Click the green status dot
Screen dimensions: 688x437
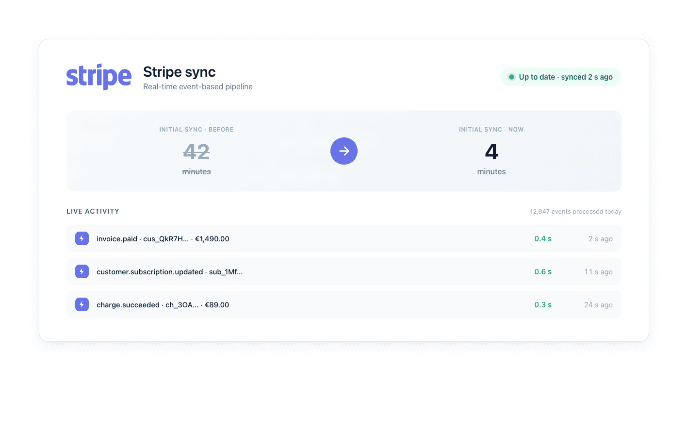tap(511, 77)
